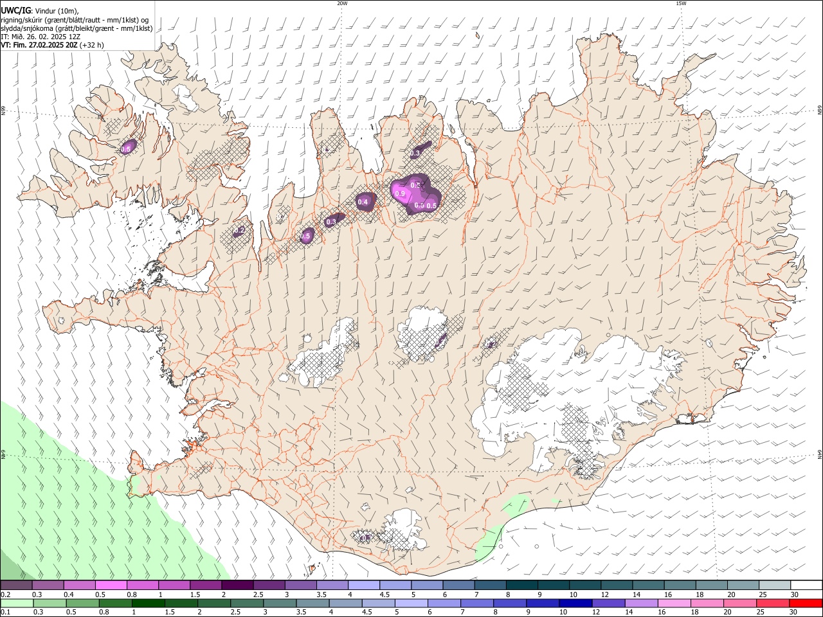Click the dark teal swatch labeled 8, top row
The width and height of the screenshot is (823, 617).
[521, 586]
